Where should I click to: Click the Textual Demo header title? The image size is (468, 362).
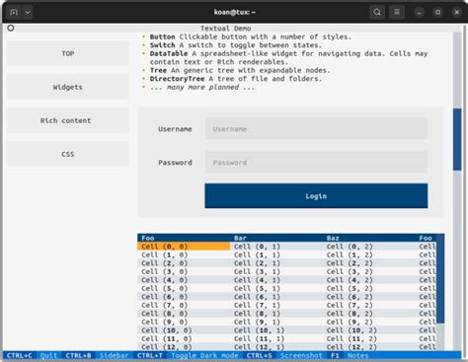click(x=226, y=29)
